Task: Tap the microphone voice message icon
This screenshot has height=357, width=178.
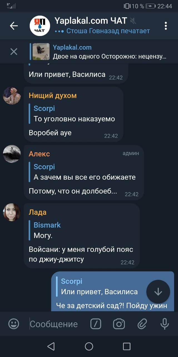Action: tap(164, 324)
